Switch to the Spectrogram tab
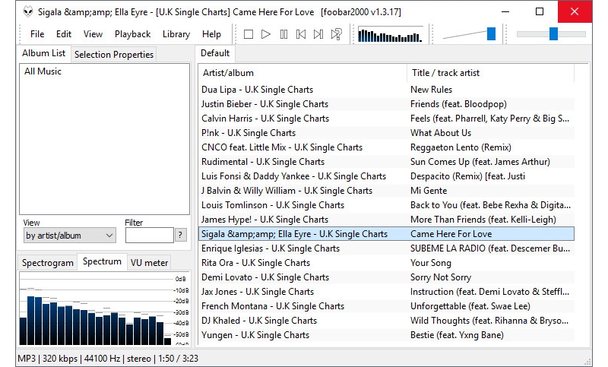This screenshot has width=608, height=367. [x=48, y=263]
